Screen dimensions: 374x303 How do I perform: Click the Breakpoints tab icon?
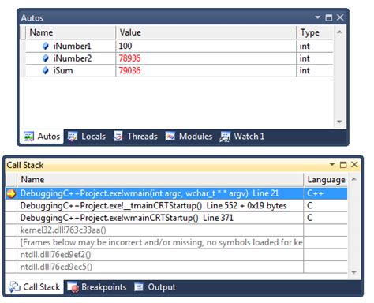pos(73,287)
